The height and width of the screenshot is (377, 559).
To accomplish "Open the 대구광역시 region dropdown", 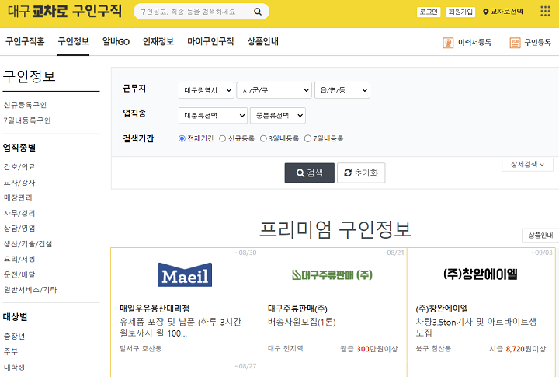I will click(x=207, y=90).
